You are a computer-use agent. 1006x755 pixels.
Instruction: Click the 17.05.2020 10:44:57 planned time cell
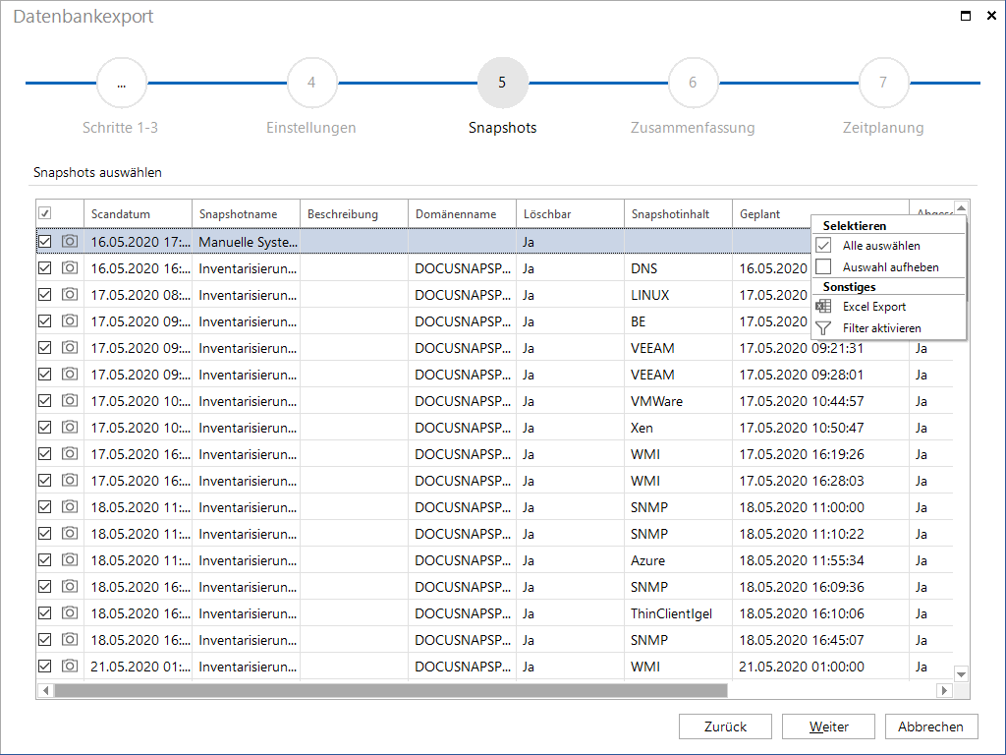(820, 401)
